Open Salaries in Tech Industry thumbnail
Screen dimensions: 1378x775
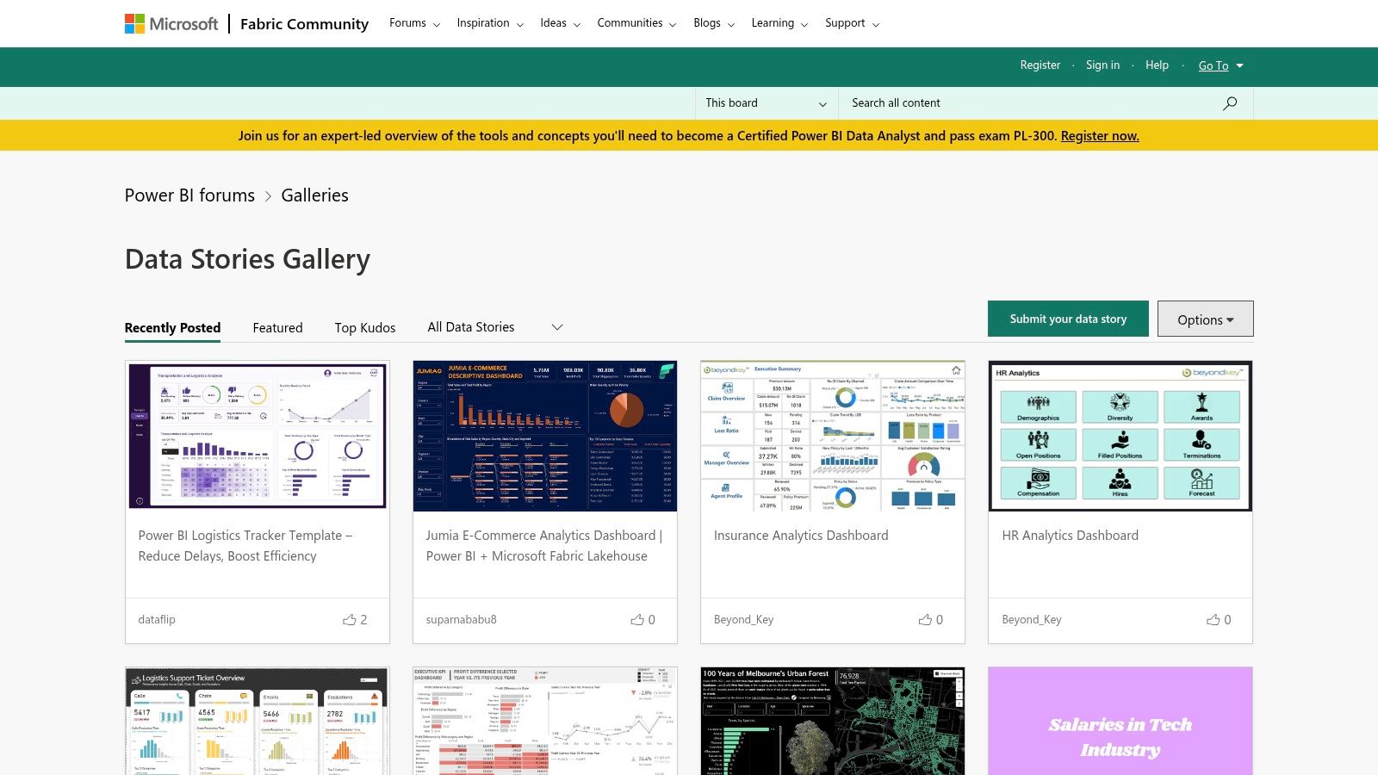pyautogui.click(x=1120, y=721)
